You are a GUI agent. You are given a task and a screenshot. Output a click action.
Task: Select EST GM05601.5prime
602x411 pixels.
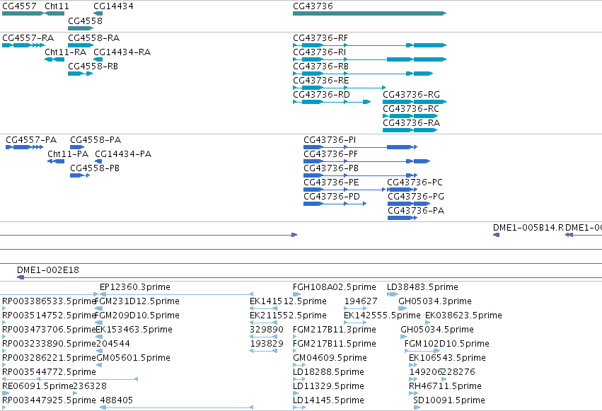pyautogui.click(x=100, y=365)
